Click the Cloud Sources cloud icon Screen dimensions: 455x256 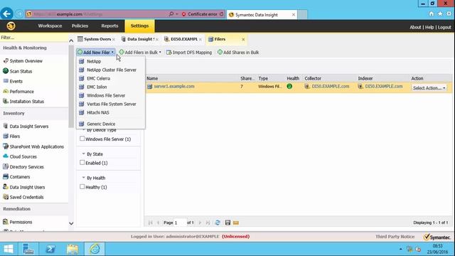[x=6, y=156]
